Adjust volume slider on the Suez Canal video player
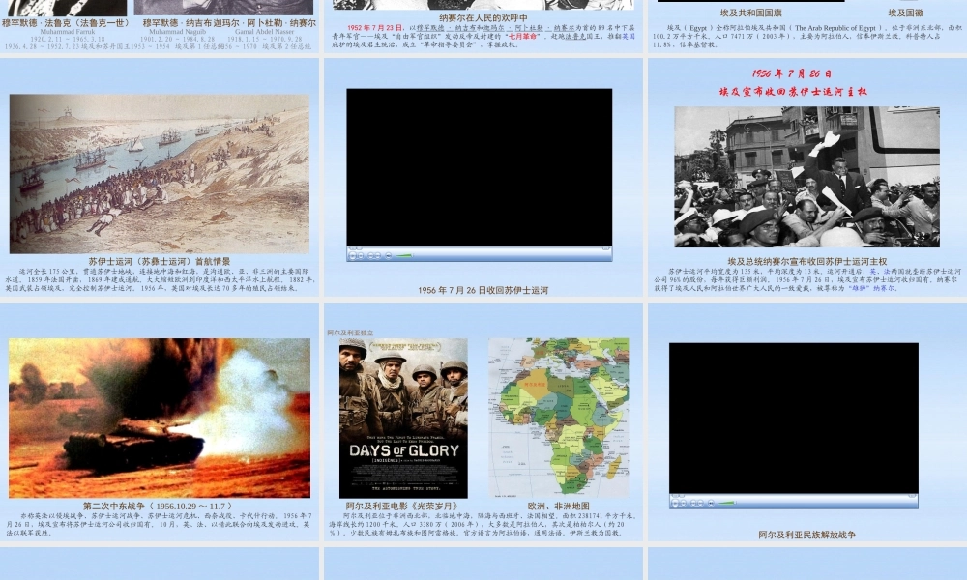Screen dimensions: 967x580 [404, 255]
